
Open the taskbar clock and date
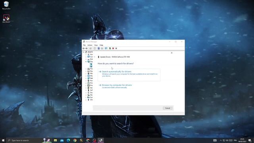coord(242,140)
